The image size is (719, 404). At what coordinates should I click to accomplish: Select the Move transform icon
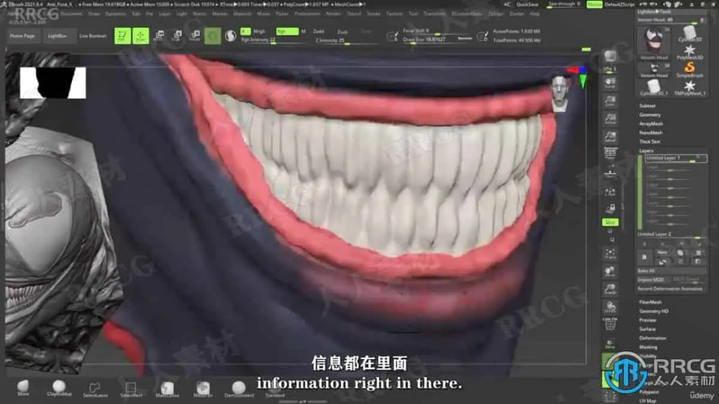pyautogui.click(x=159, y=36)
